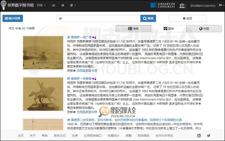Screen dimensions: 225x141
Task: Open the 收藏统计 footer link
Action: click(113, 135)
